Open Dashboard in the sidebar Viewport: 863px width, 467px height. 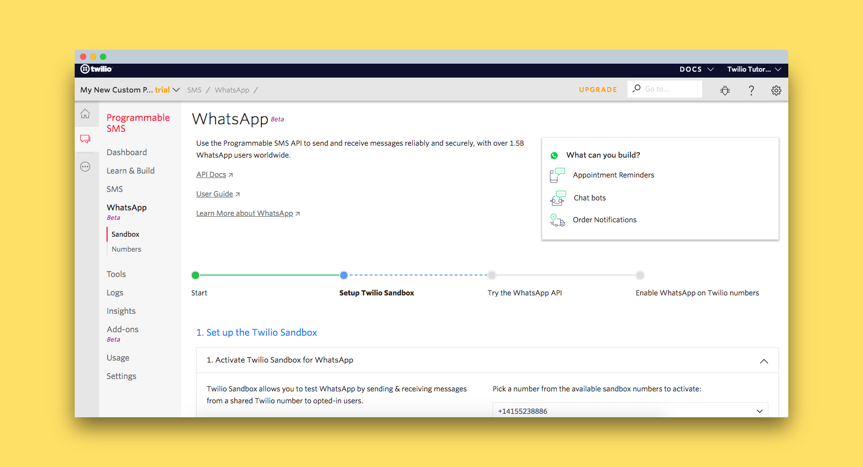click(126, 152)
